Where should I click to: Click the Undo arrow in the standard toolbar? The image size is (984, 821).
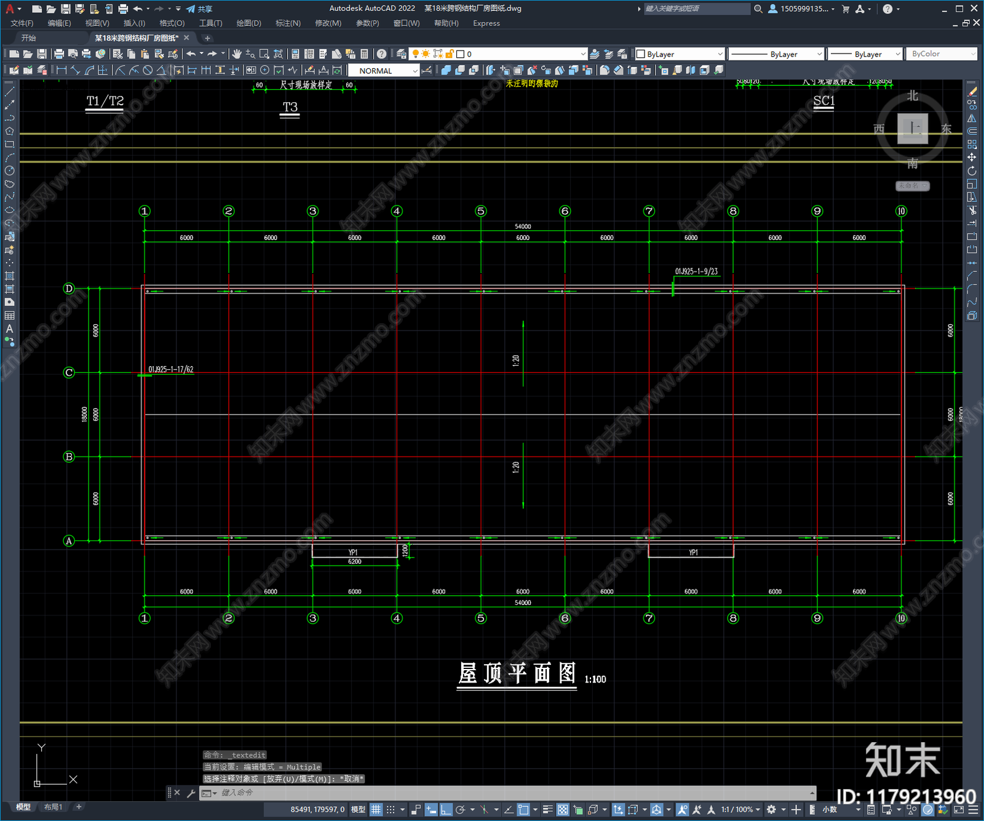pyautogui.click(x=191, y=54)
